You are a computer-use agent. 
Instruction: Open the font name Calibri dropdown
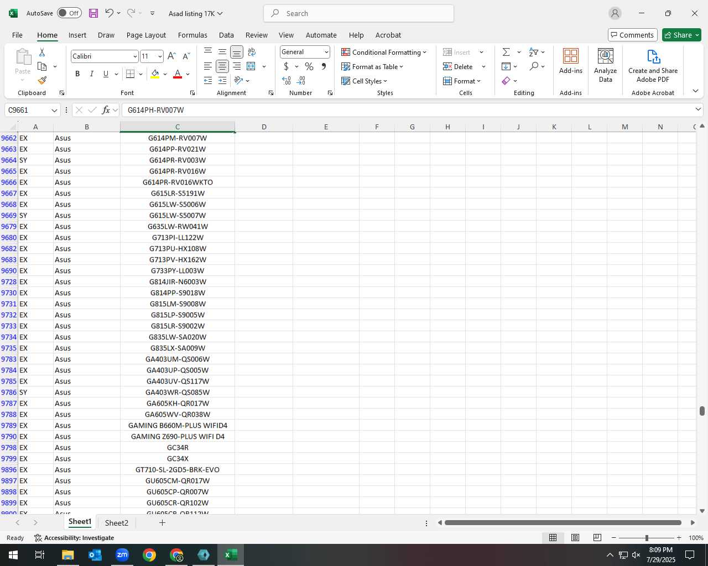point(134,56)
